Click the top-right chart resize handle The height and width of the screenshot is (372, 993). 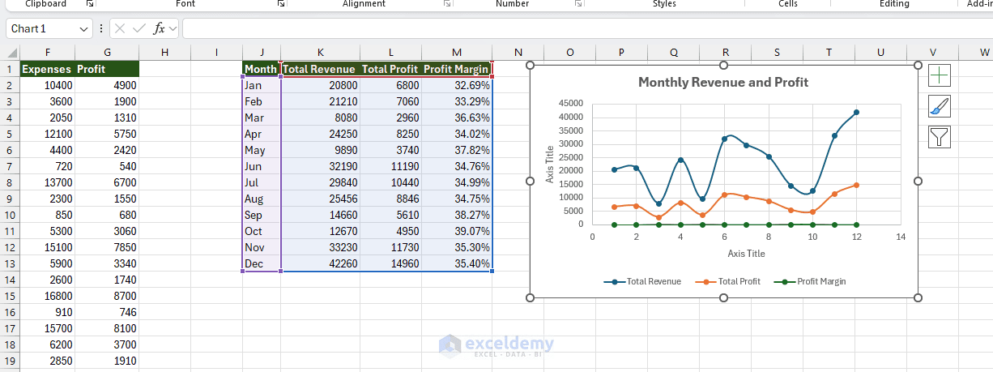point(918,65)
